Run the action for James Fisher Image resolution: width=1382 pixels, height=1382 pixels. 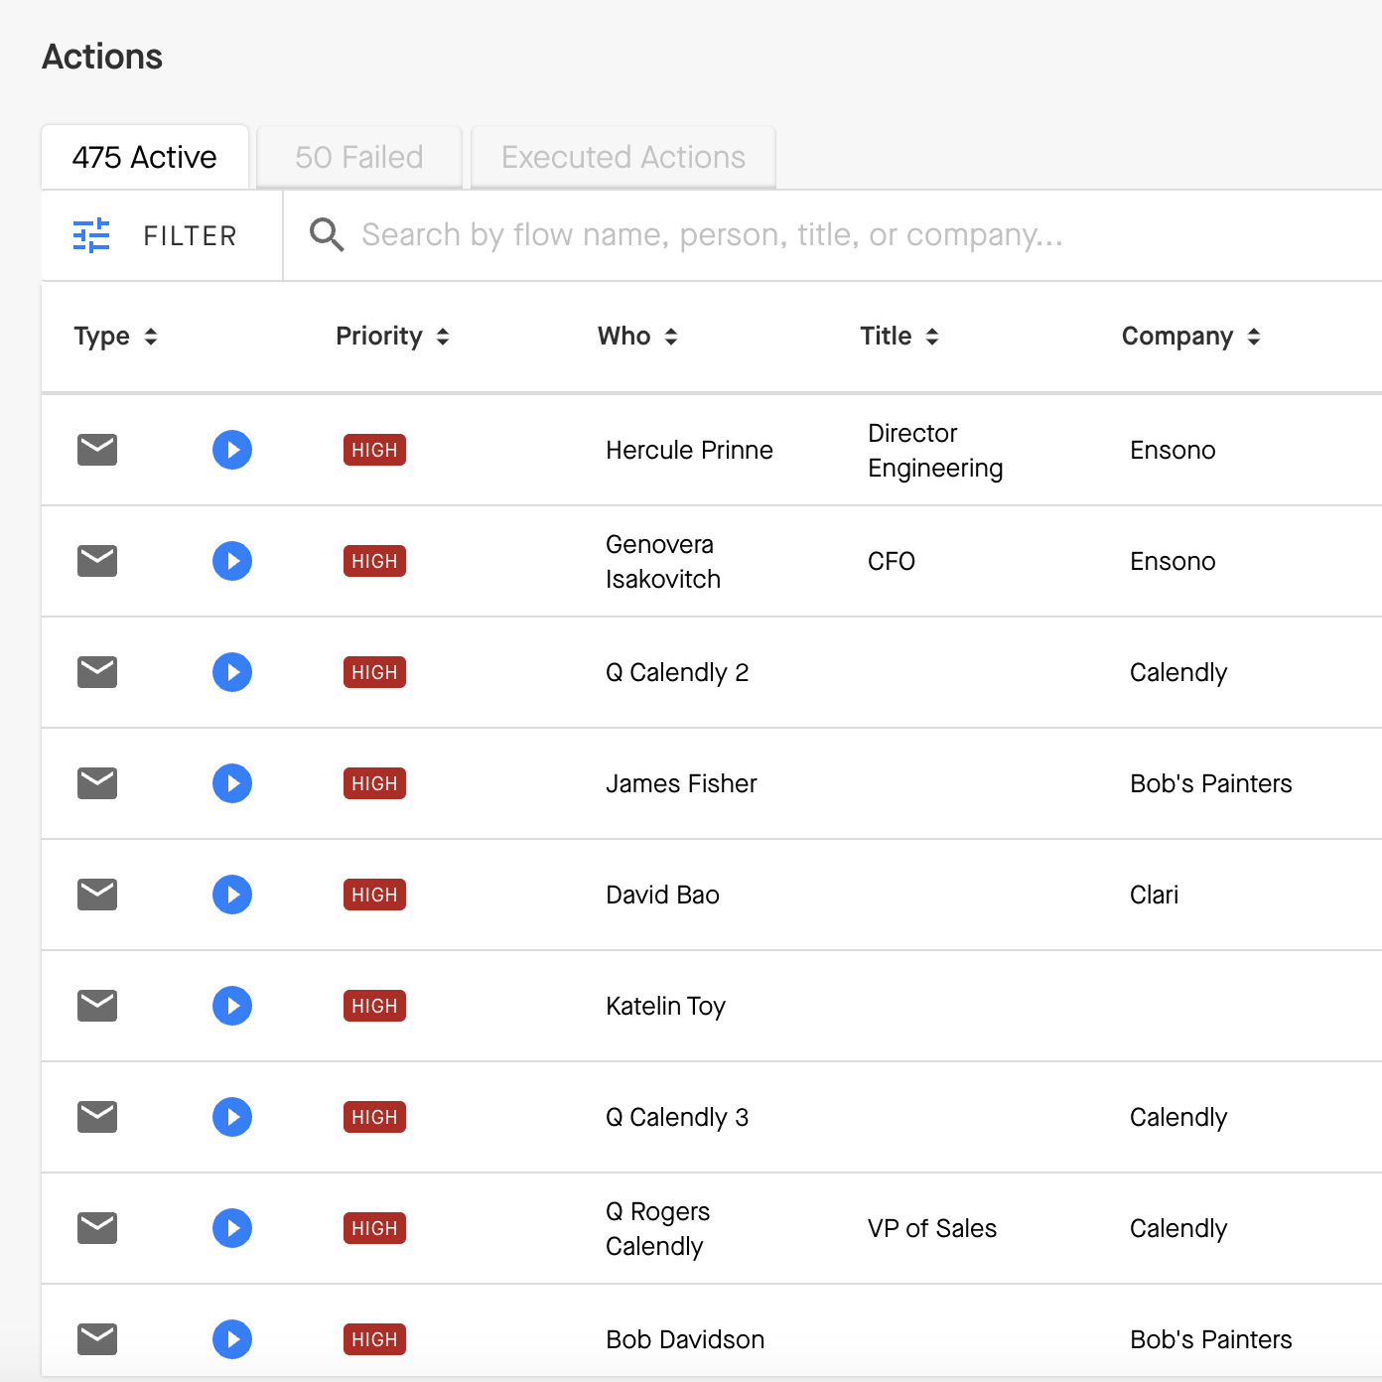[x=232, y=783]
